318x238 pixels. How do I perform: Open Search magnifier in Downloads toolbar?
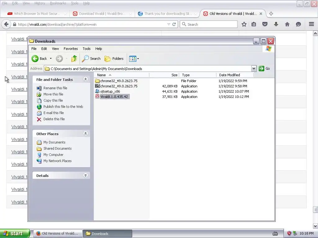click(91, 59)
